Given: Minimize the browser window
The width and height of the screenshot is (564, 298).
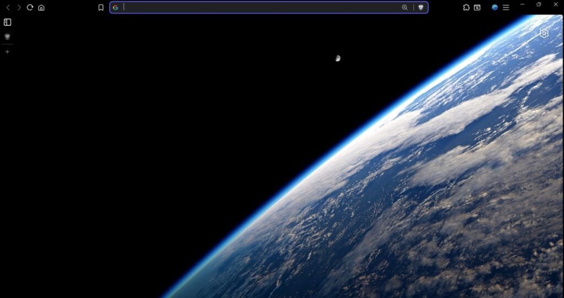Looking at the screenshot, I should tap(522, 4).
